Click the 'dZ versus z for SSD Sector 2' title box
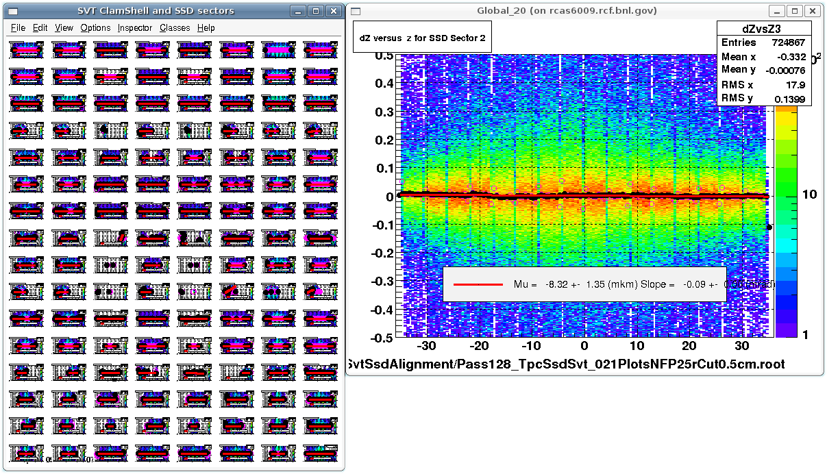The height and width of the screenshot is (474, 827). (422, 38)
